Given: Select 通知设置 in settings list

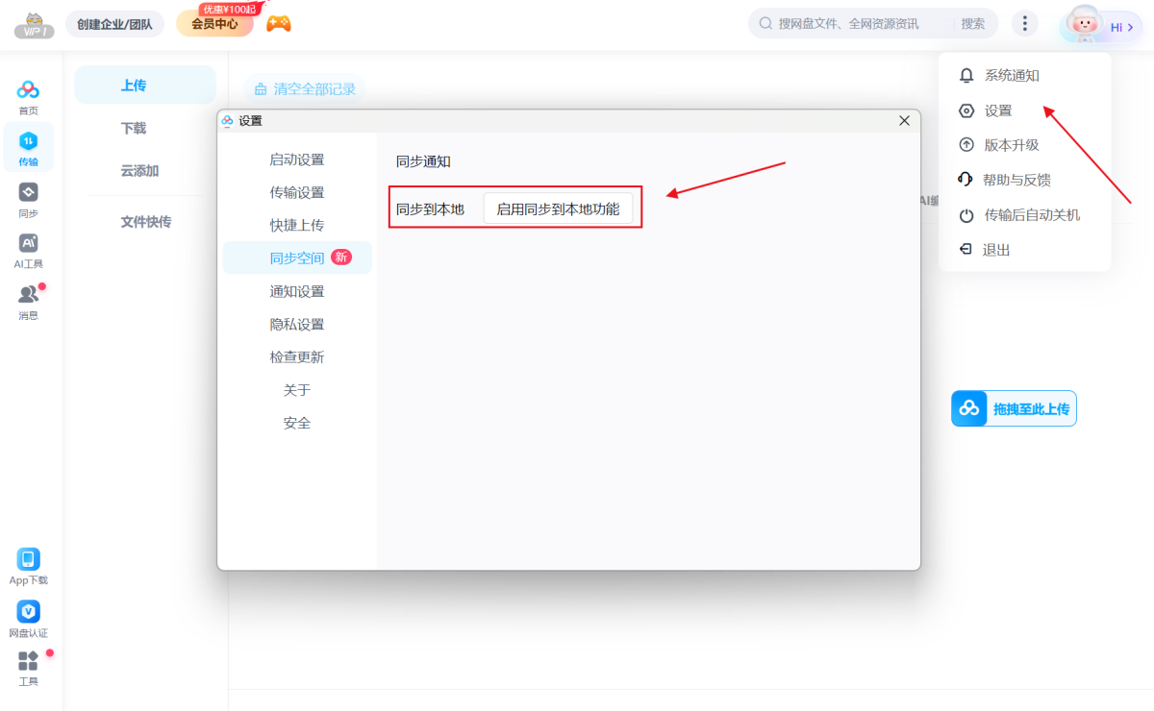Looking at the screenshot, I should [x=297, y=291].
